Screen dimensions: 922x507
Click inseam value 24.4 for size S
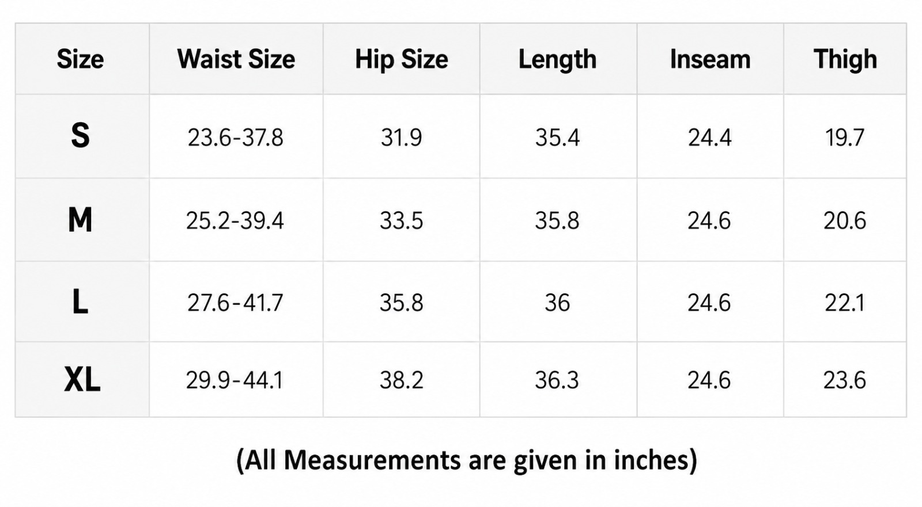click(709, 138)
